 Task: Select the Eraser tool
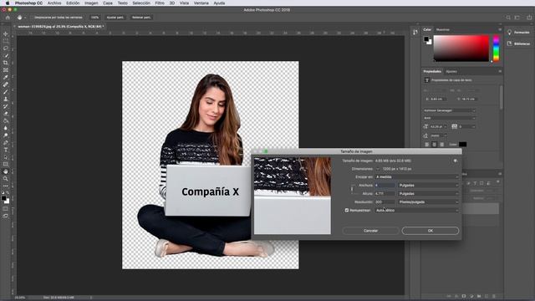point(6,114)
